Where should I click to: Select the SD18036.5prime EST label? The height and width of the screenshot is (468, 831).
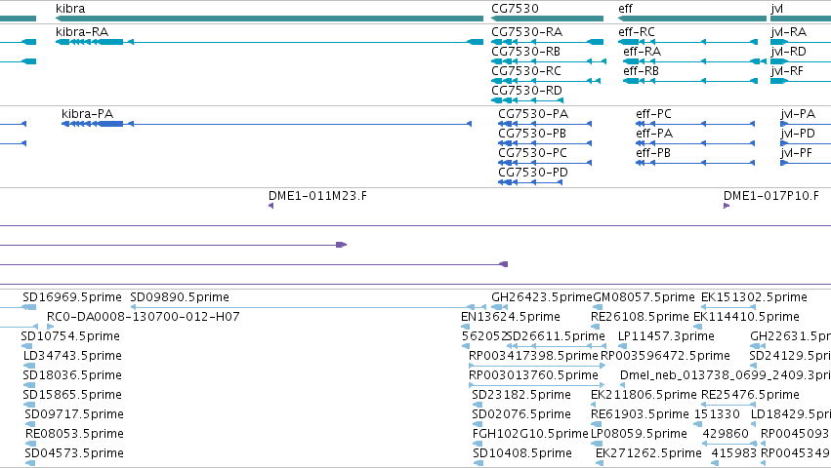(x=72, y=375)
